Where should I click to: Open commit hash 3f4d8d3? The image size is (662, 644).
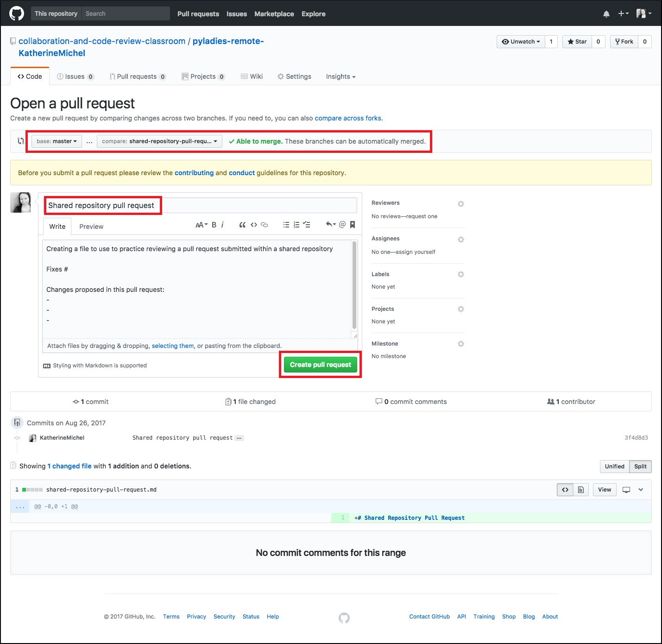(x=636, y=438)
